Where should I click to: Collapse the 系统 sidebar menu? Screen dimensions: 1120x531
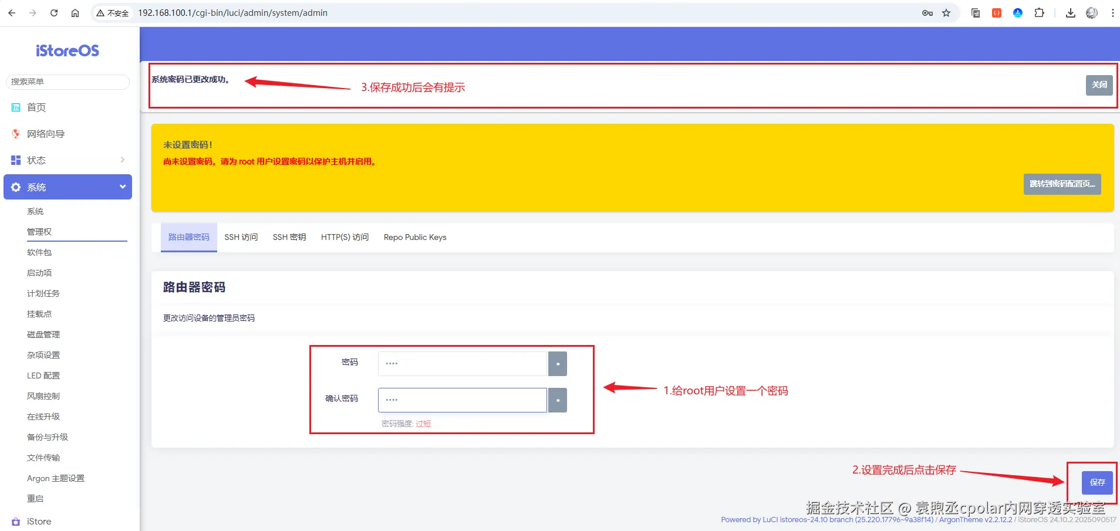pos(68,187)
